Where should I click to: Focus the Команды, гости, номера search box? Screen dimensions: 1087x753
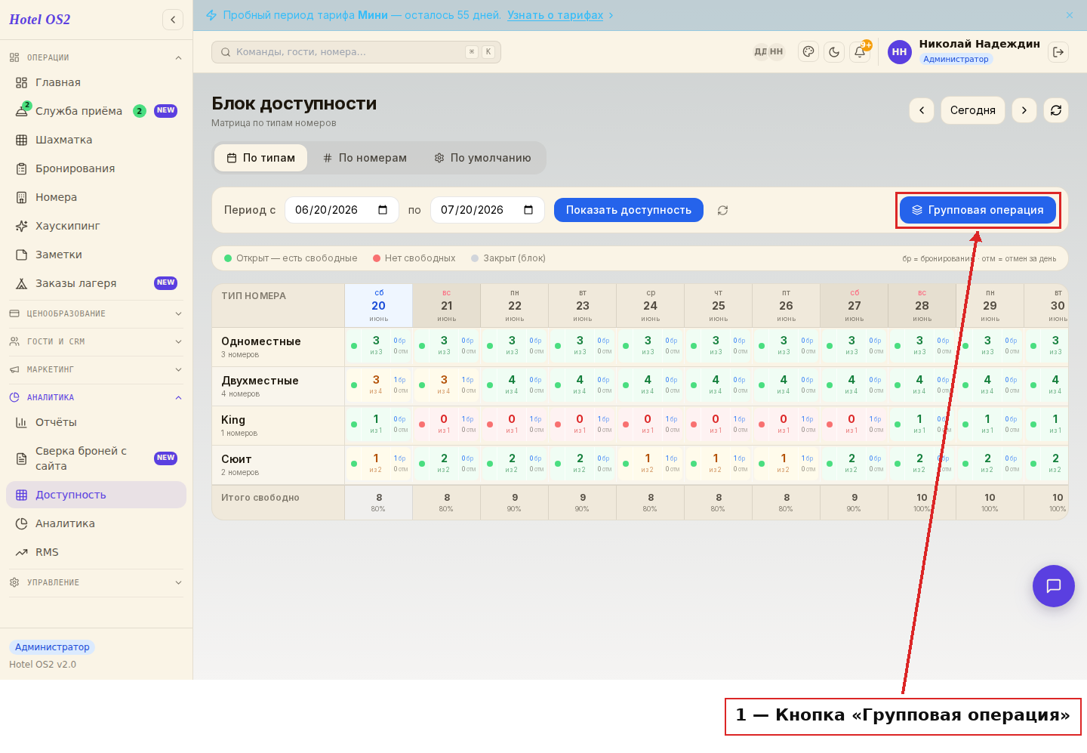coord(356,52)
